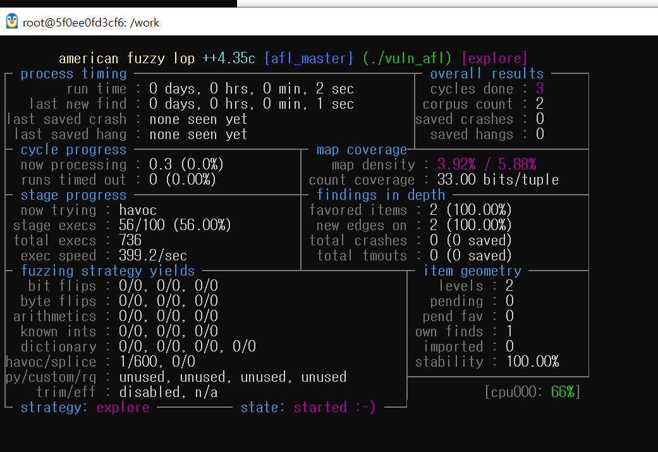
Task: Click the saved crashes value 0
Action: (x=540, y=119)
